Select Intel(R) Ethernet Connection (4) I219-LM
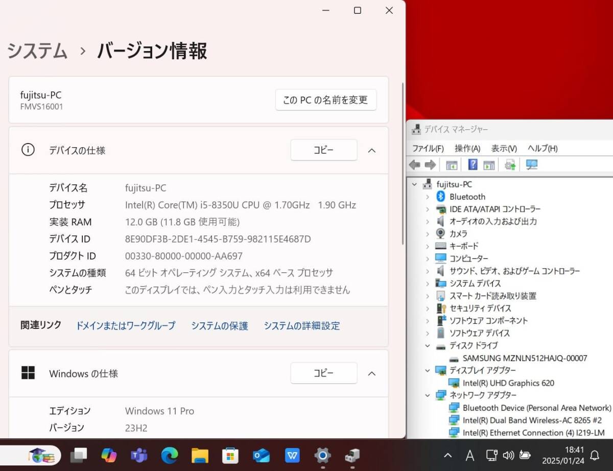Viewport: 613px width, 471px height. tap(533, 433)
